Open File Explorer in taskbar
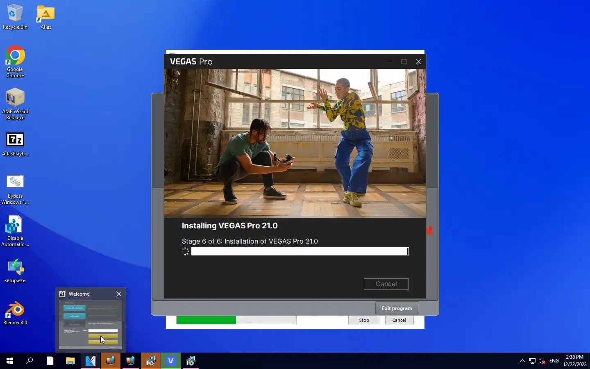590x369 pixels. [x=70, y=361]
